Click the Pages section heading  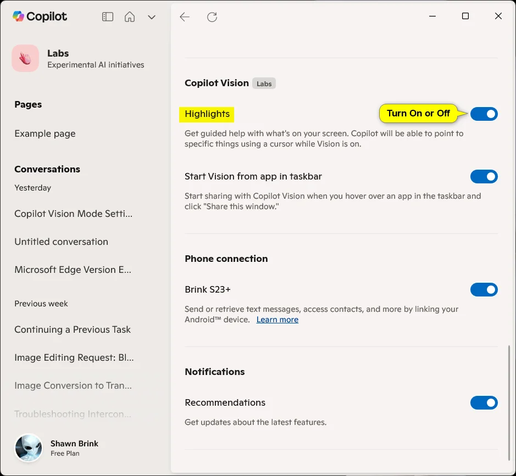coord(28,104)
